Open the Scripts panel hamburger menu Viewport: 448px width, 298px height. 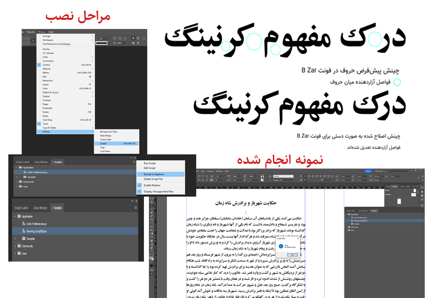pos(135,208)
